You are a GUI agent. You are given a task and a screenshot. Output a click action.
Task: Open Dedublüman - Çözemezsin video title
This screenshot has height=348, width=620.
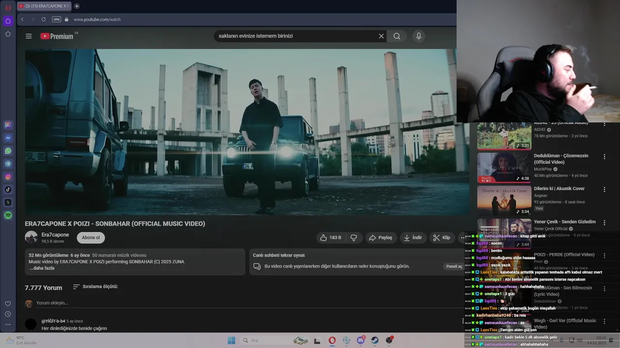561,159
